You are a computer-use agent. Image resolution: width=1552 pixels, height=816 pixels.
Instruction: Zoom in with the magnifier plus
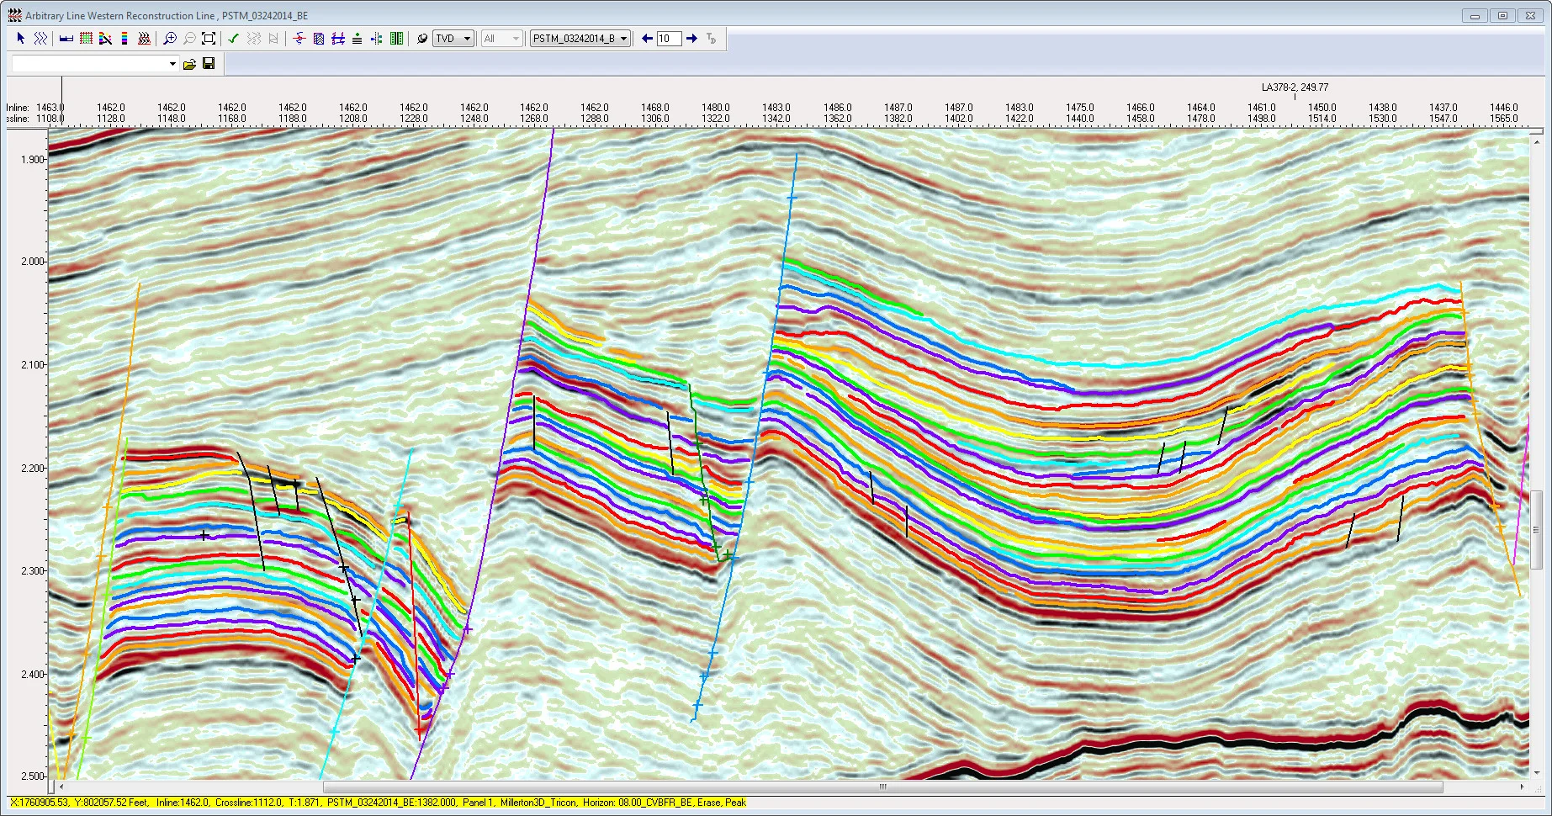(x=170, y=39)
